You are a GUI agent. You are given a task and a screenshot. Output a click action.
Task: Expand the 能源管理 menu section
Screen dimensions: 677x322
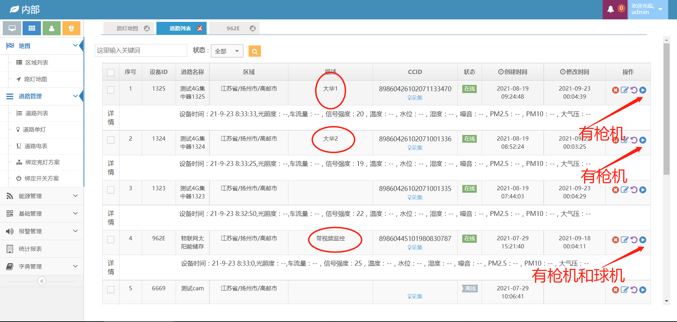[x=42, y=196]
